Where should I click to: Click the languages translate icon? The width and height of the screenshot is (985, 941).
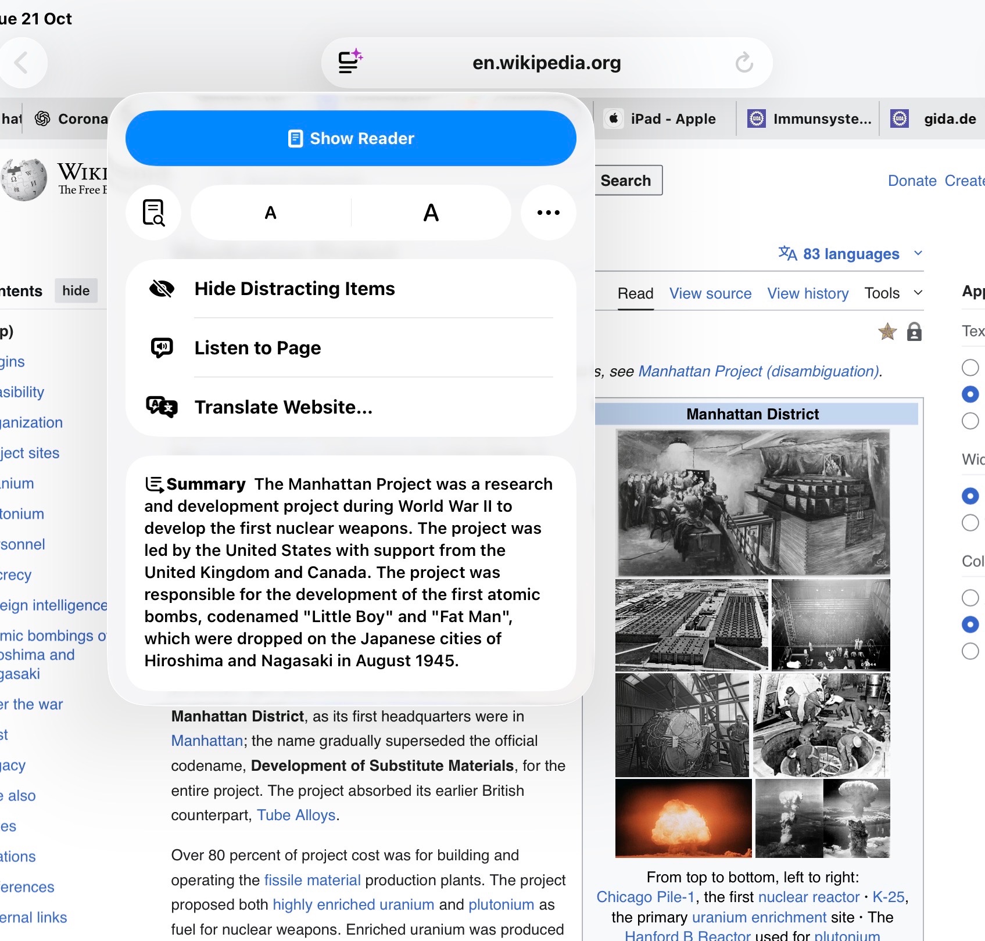[x=787, y=254]
